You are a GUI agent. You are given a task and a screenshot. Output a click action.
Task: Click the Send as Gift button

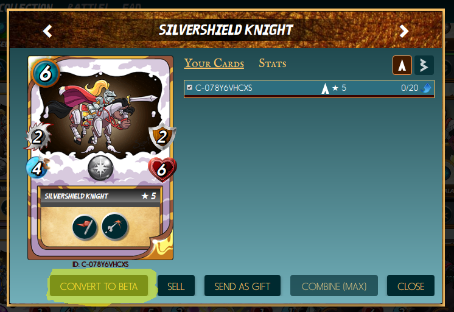(242, 286)
